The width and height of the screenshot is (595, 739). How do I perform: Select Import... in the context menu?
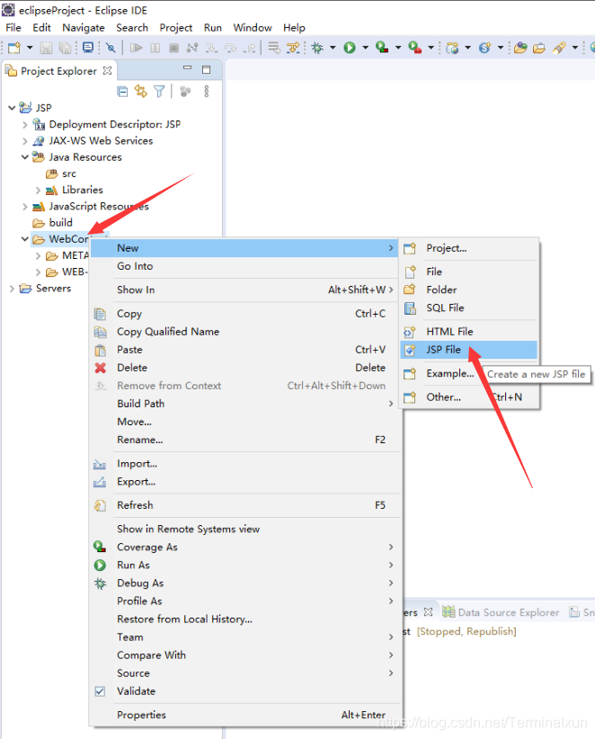(245, 464)
